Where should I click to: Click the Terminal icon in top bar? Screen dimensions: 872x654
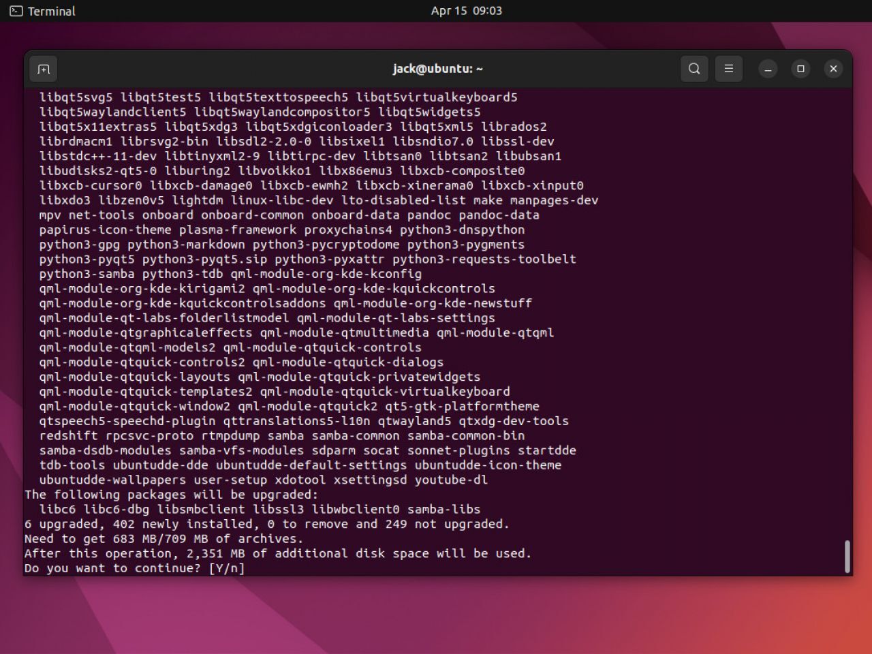16,11
